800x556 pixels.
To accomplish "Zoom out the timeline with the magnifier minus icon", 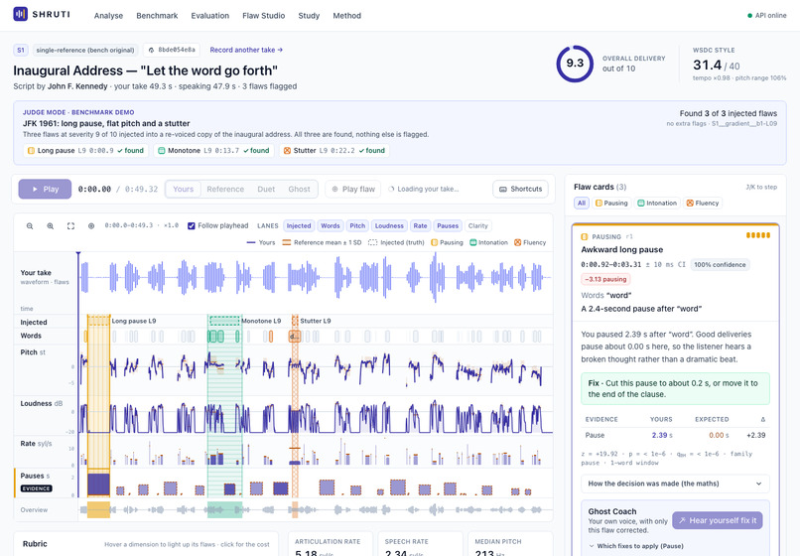I will point(30,225).
